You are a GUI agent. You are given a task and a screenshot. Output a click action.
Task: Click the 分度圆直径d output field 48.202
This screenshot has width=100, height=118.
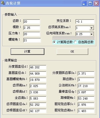[38, 67]
